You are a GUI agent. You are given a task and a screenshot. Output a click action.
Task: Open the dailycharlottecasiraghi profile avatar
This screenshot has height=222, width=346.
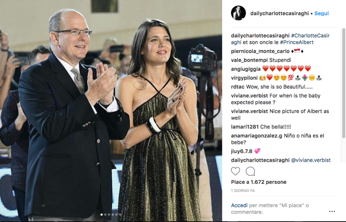238,13
